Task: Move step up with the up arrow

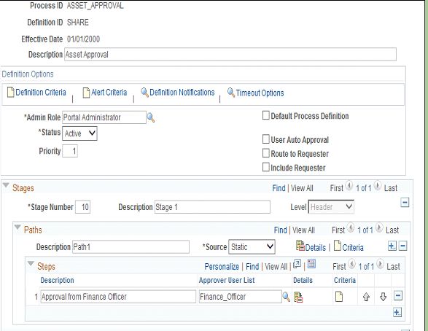Action: coord(366,297)
